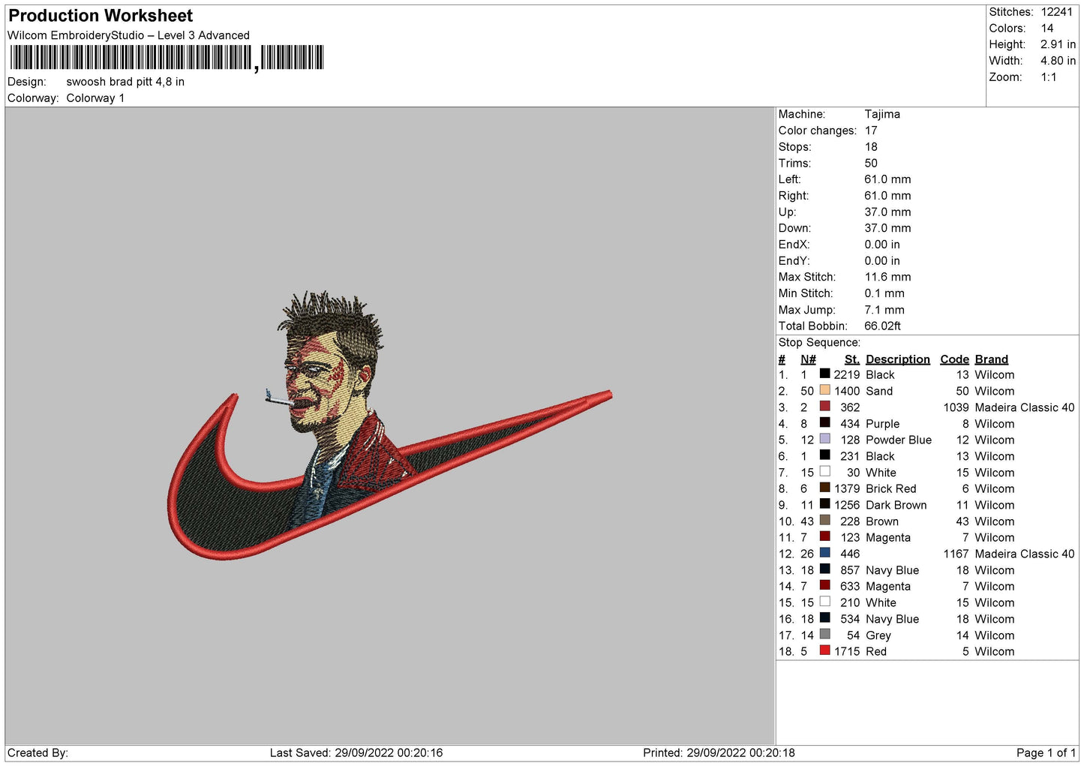The image size is (1084, 766).
Task: Click the Powder Blue swatch in row 5
Action: tap(824, 439)
